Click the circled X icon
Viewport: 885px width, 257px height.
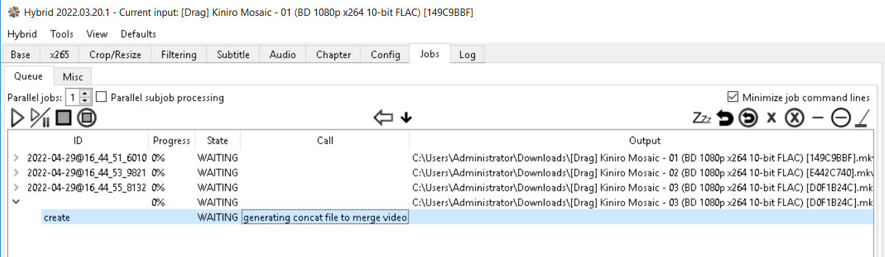coord(794,118)
